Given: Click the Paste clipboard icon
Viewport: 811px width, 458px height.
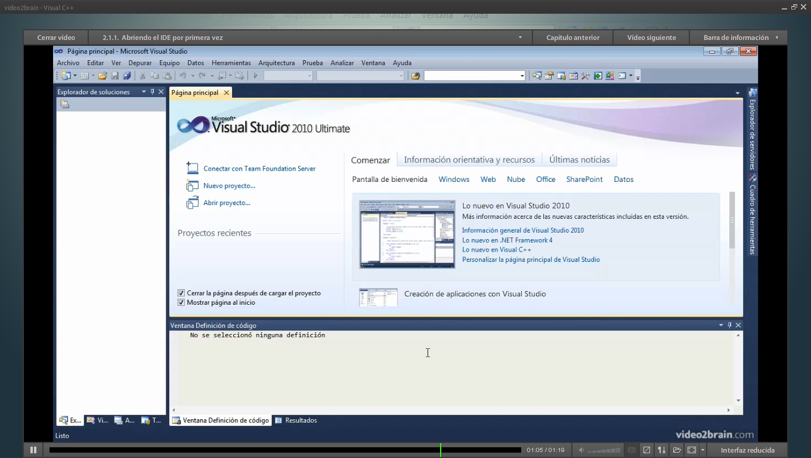Looking at the screenshot, I should click(167, 76).
